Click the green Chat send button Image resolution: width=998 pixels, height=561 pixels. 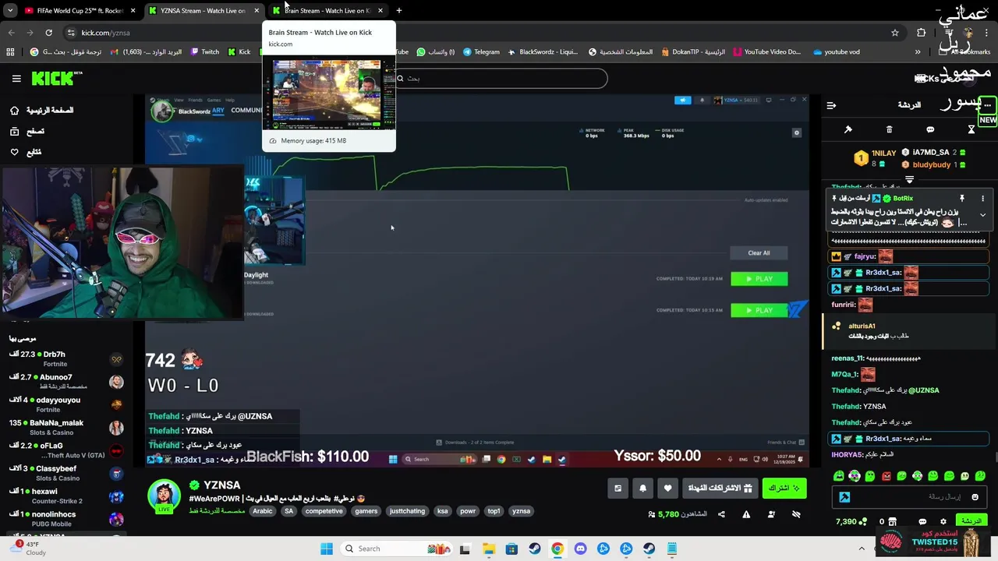pyautogui.click(x=971, y=521)
